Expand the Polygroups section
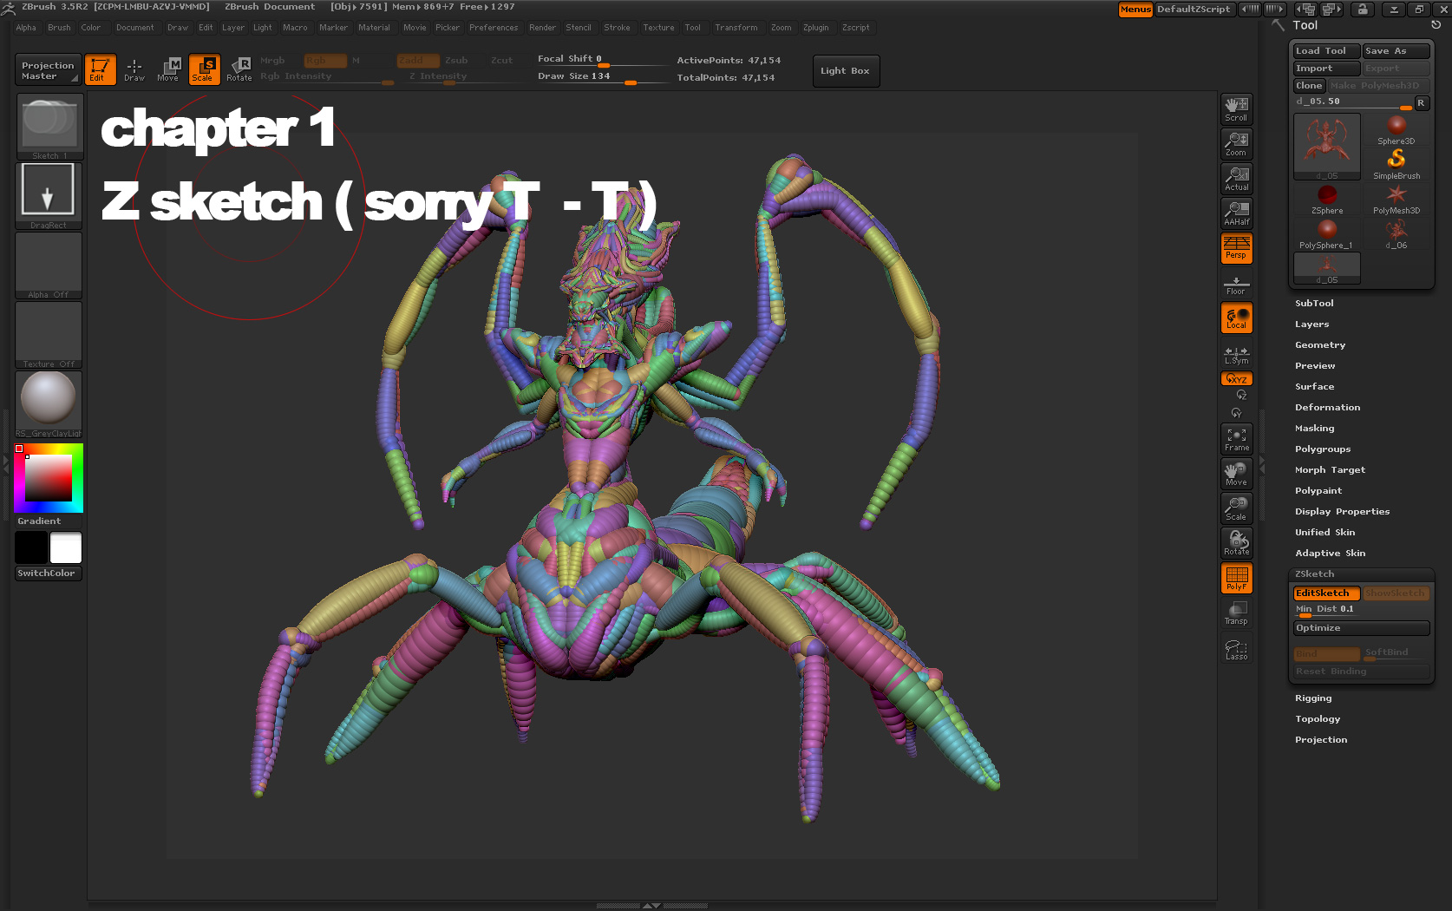Viewport: 1452px width, 911px height. click(1323, 449)
